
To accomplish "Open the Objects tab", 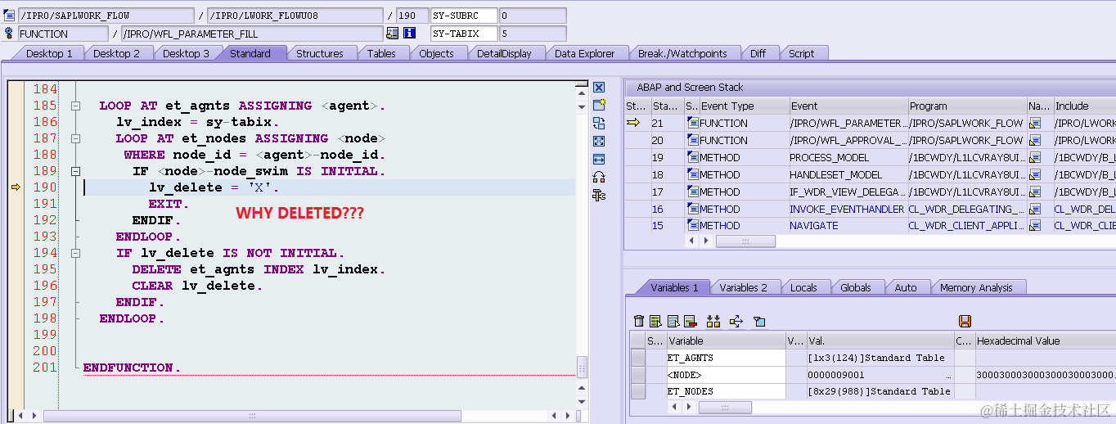I will point(436,53).
